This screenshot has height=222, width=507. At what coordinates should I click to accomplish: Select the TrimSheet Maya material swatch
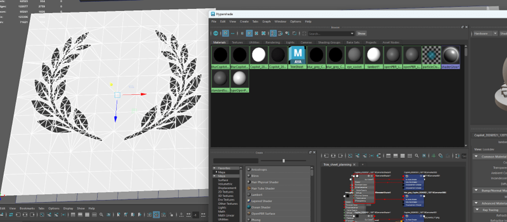pyautogui.click(x=297, y=57)
